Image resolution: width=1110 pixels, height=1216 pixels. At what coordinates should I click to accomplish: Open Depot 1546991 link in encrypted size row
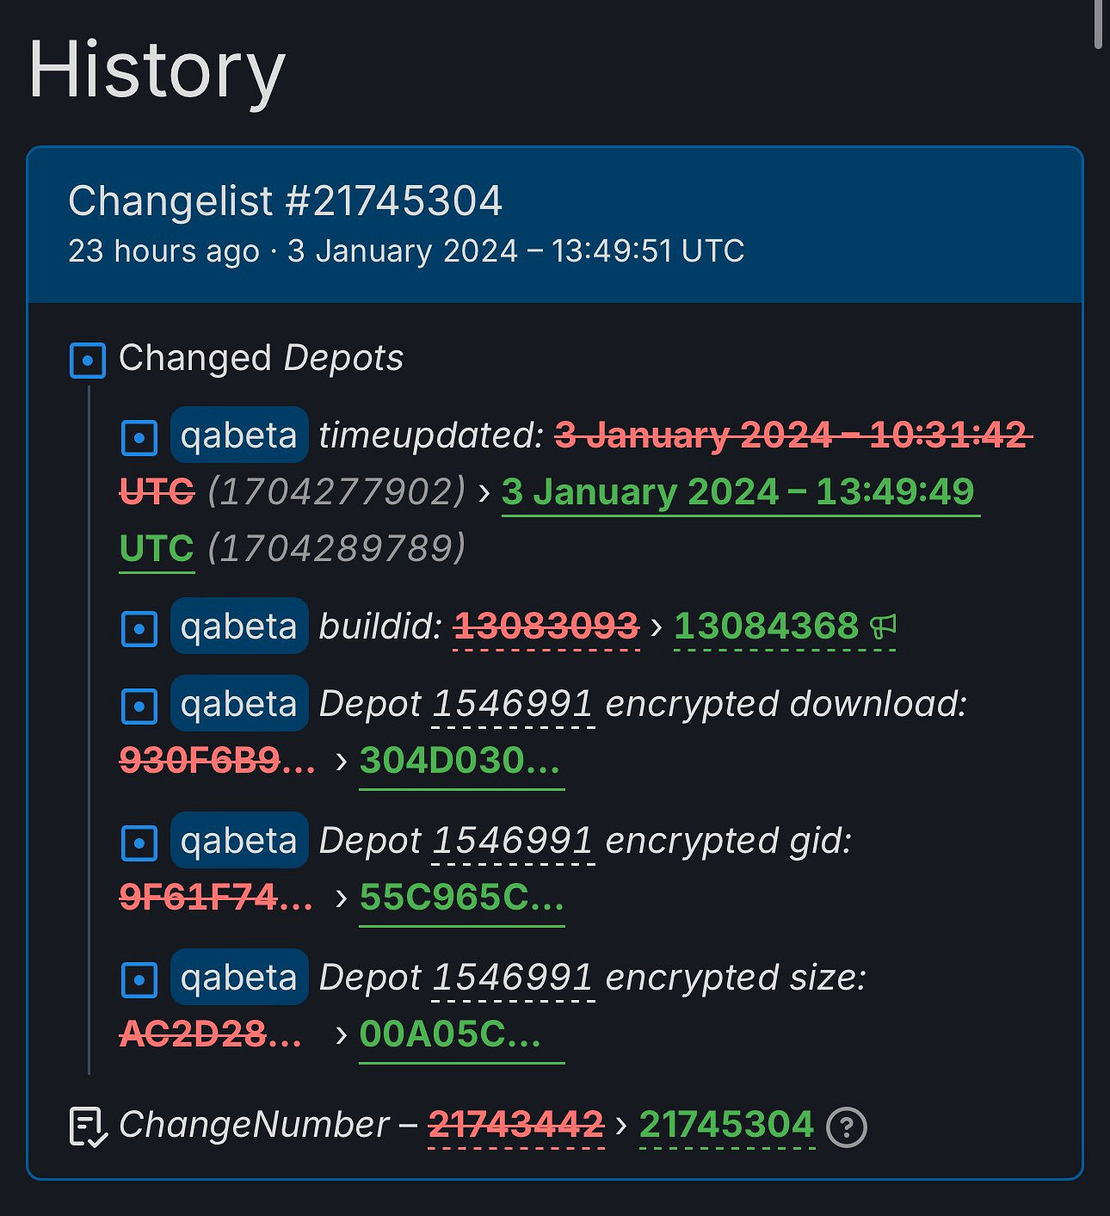(x=513, y=978)
